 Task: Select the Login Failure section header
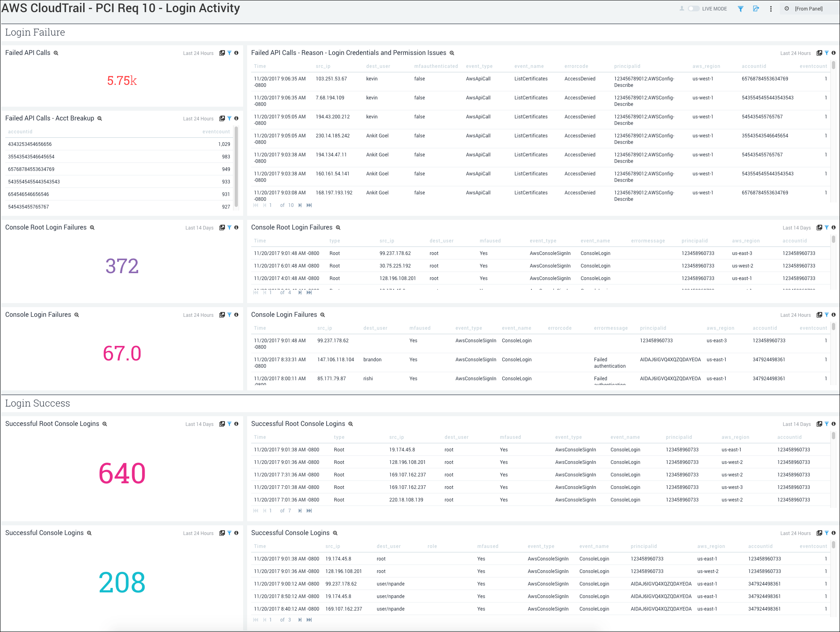pos(35,32)
